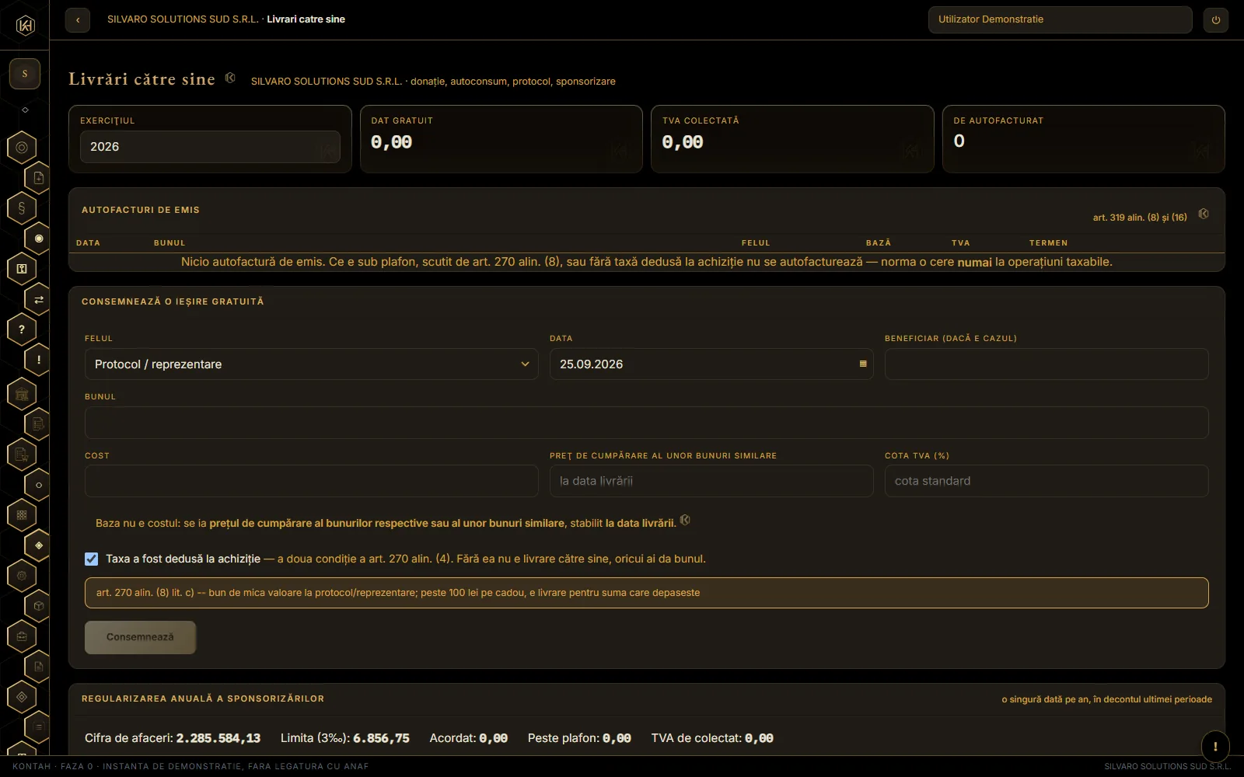Click the 'art. 319 alin. (8) și (16)' reference
Image resolution: width=1244 pixels, height=777 pixels.
1140,218
